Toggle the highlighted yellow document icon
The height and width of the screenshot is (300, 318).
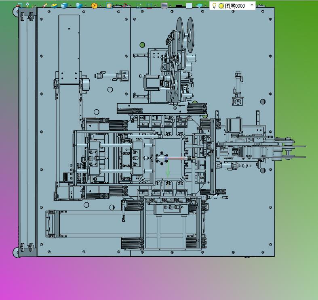[109, 6]
